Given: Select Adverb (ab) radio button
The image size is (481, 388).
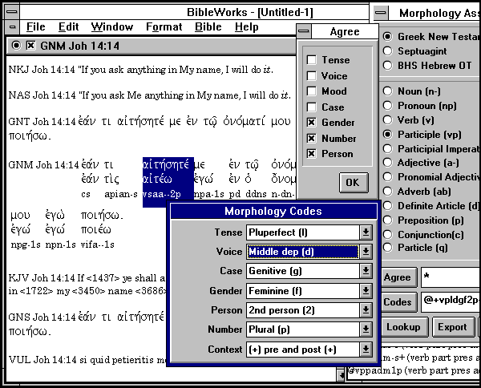Looking at the screenshot, I should (388, 192).
